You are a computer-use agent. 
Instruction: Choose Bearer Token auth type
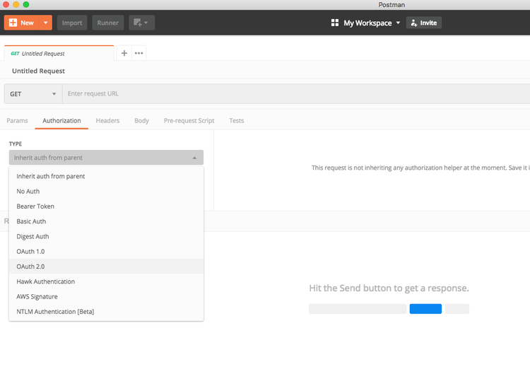(35, 207)
